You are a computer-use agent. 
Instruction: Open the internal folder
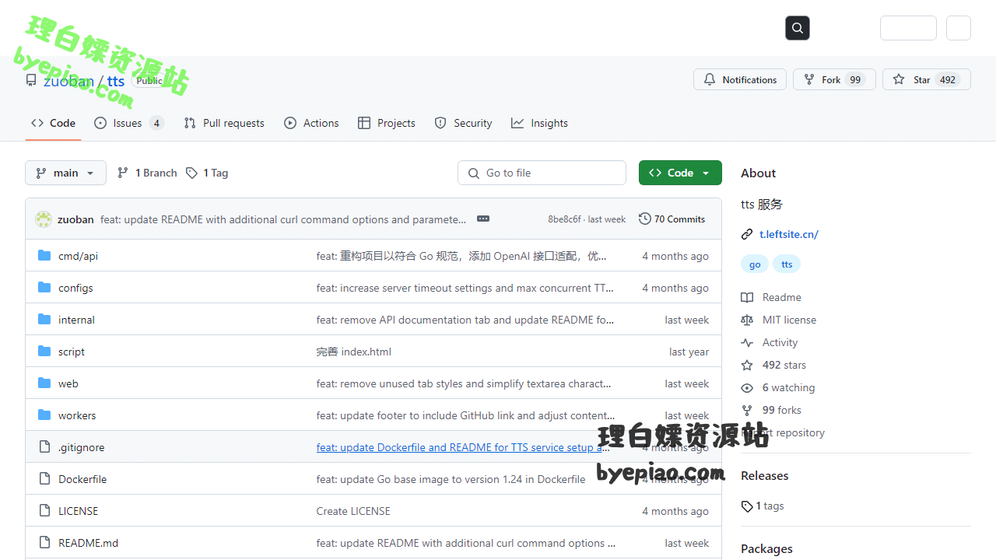76,320
